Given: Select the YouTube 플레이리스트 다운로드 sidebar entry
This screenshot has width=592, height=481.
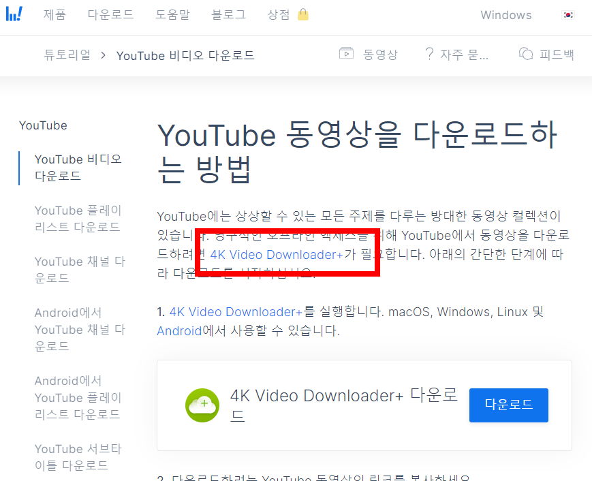Looking at the screenshot, I should (x=80, y=219).
